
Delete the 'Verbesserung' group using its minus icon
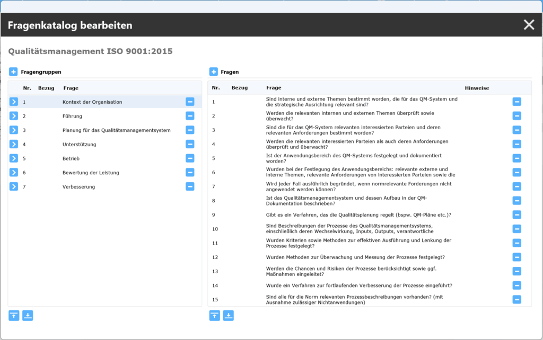pyautogui.click(x=190, y=186)
